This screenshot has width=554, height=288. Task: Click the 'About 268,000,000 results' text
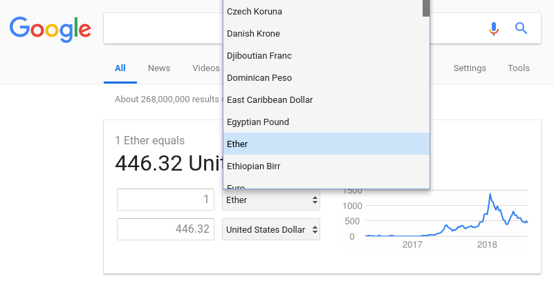pos(167,99)
